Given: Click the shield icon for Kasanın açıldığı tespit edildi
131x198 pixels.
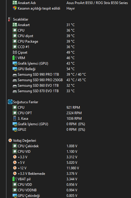Looking at the screenshot, I should (x=15, y=8).
